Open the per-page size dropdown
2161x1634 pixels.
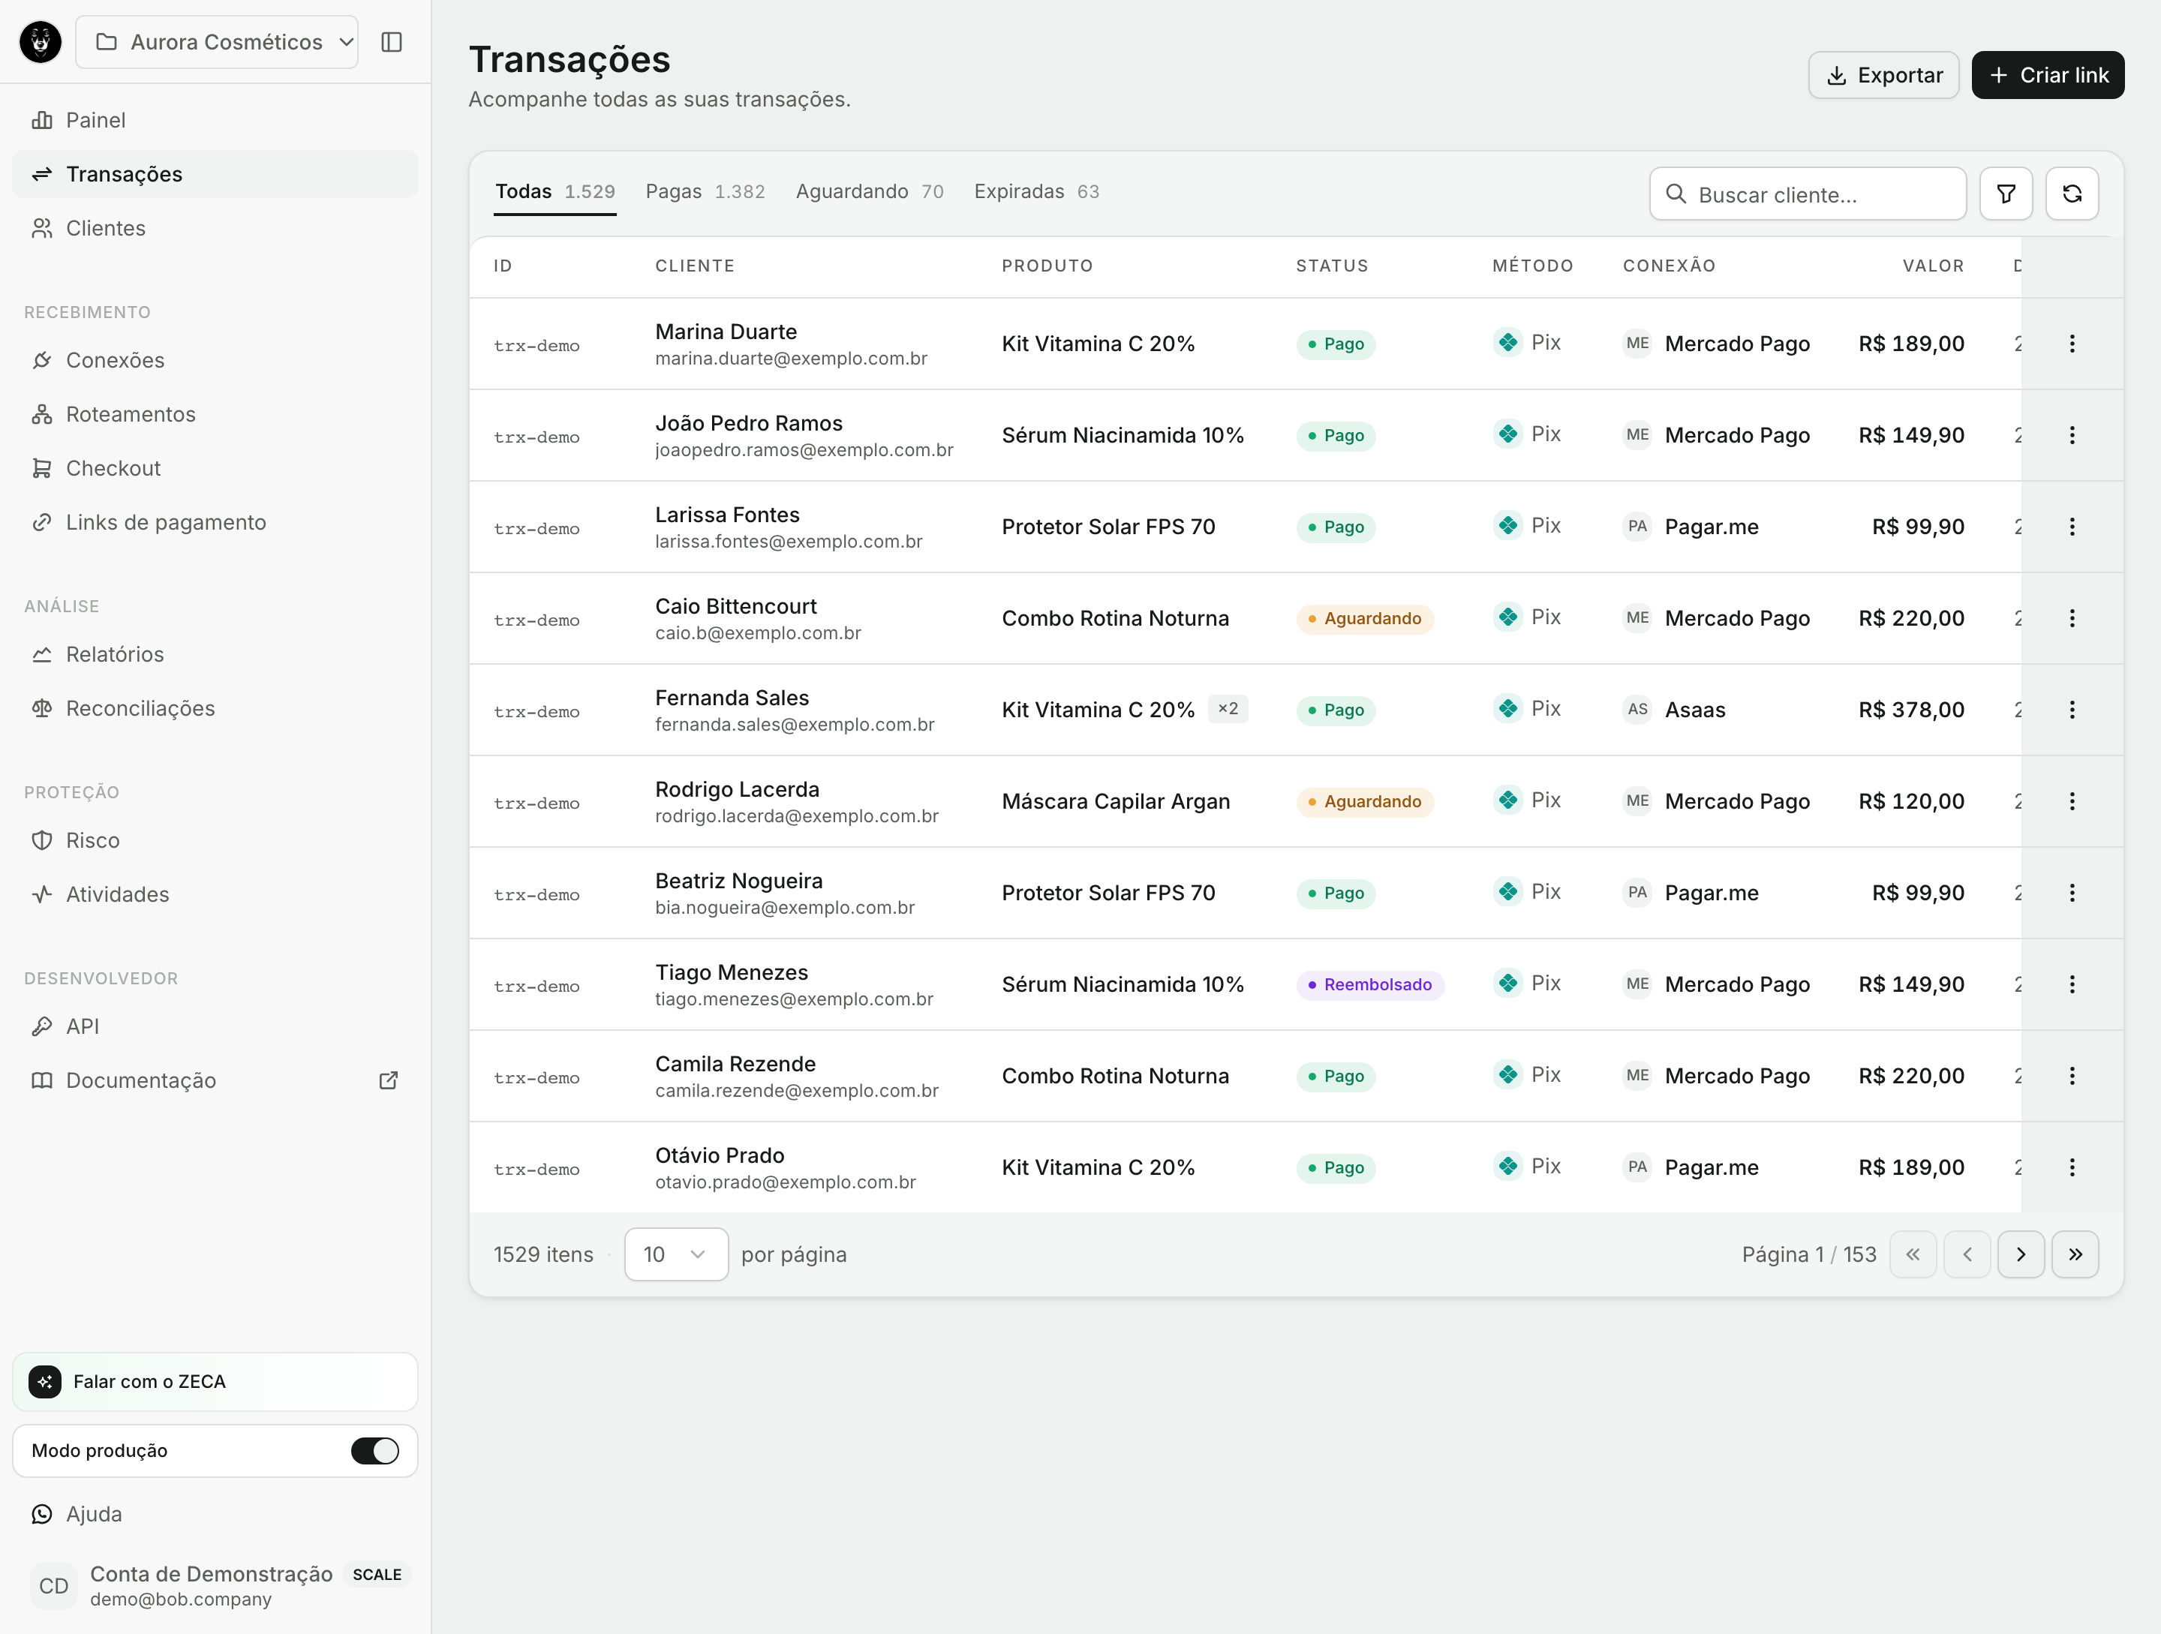point(676,1254)
